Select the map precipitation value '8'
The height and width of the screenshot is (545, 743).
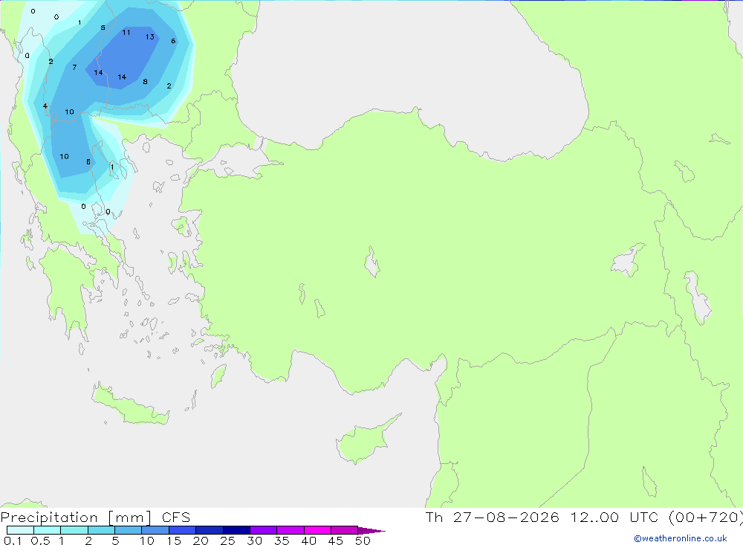pos(145,82)
